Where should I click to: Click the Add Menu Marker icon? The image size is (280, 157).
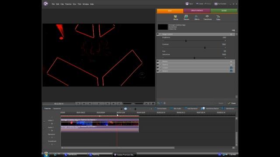click(x=203, y=109)
